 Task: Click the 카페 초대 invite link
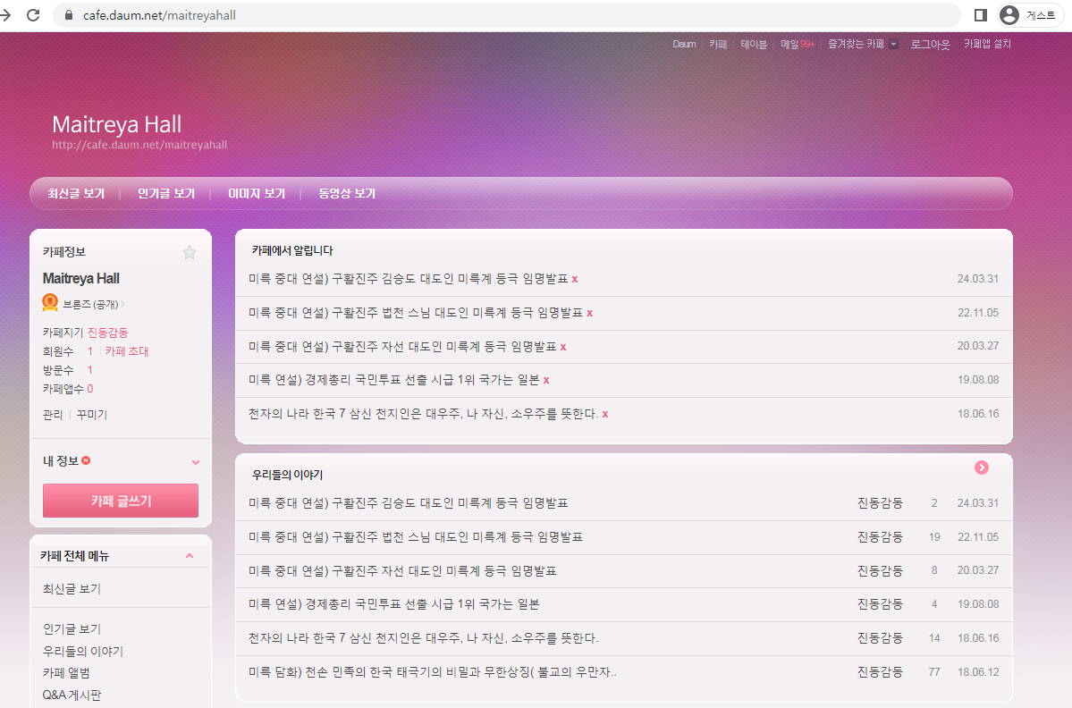coord(126,351)
